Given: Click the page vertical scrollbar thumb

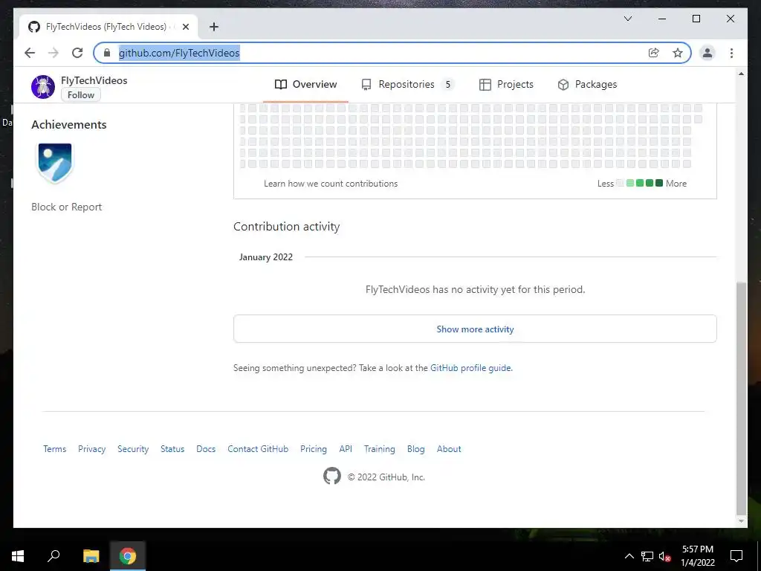Looking at the screenshot, I should (741, 399).
